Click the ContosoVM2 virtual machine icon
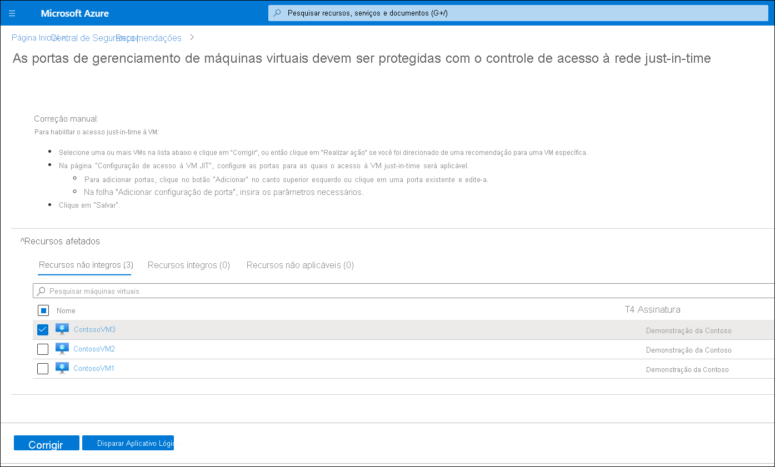Screen dimensions: 775x467 (x=62, y=349)
